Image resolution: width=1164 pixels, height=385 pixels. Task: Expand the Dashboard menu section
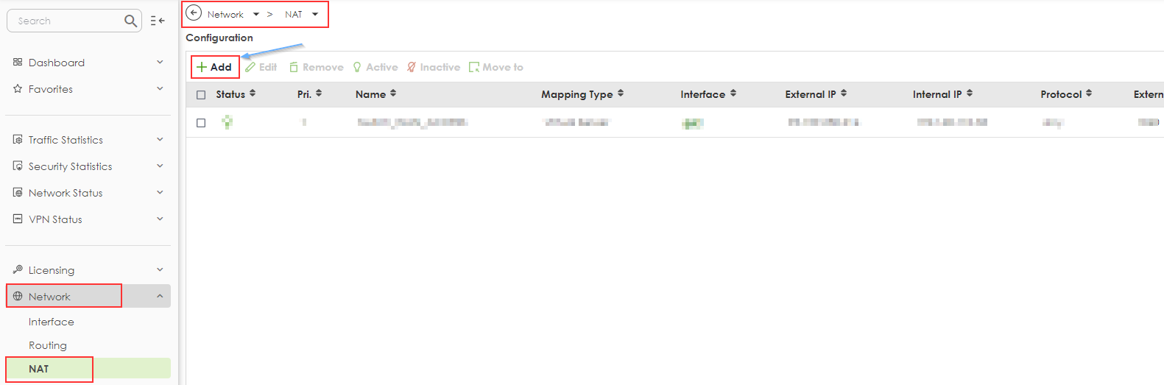click(x=160, y=63)
